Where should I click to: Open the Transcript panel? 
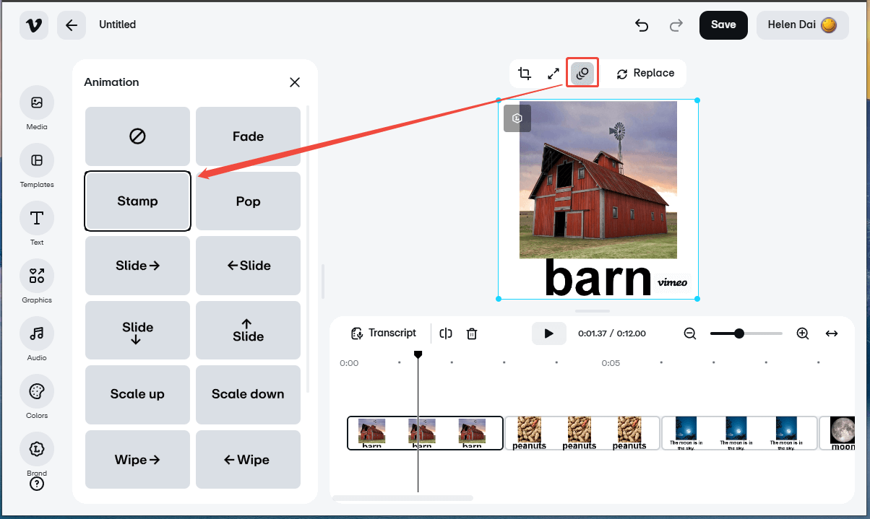pyautogui.click(x=384, y=333)
